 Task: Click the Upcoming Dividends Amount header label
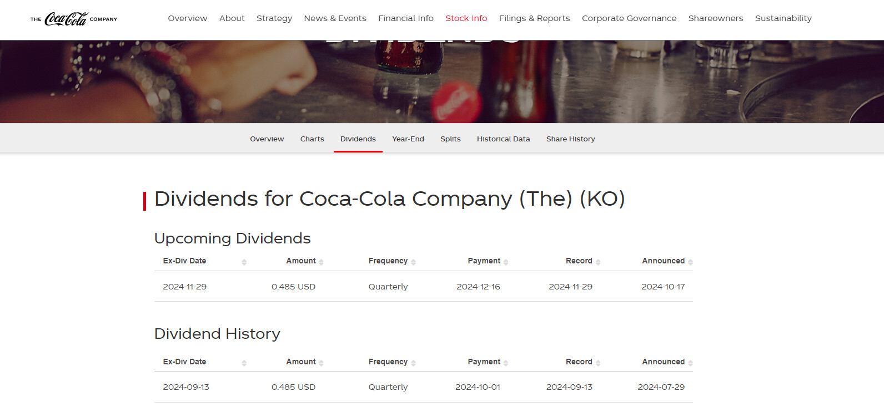[301, 261]
